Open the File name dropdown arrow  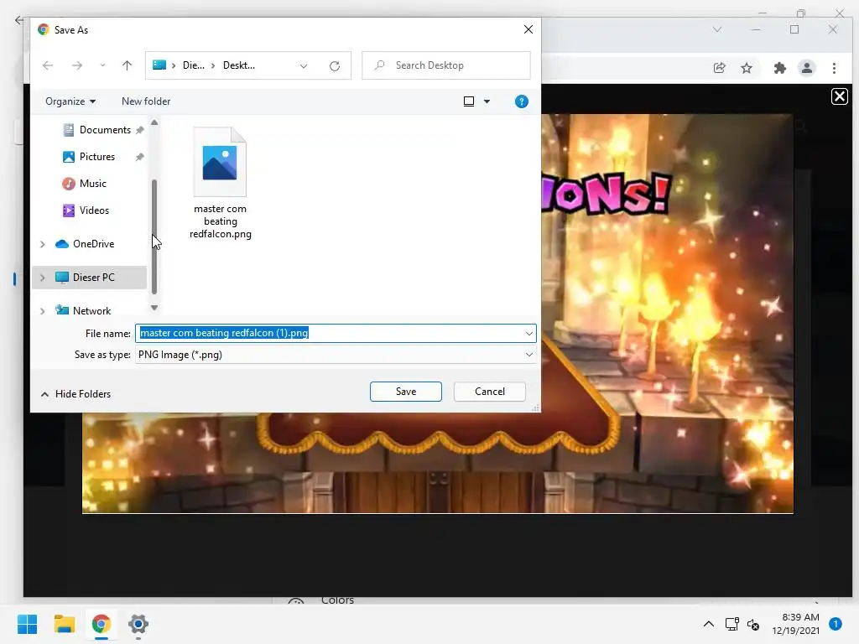529,333
